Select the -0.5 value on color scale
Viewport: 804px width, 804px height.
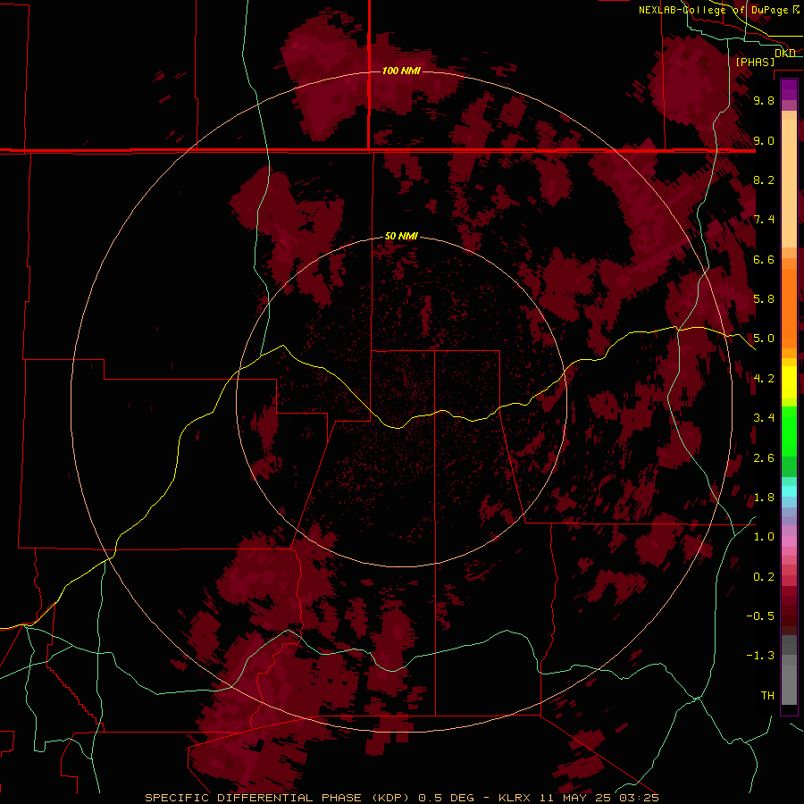[760, 616]
